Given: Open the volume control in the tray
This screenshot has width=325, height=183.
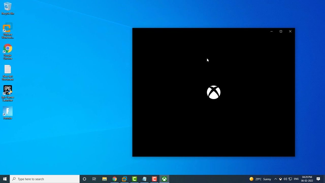Looking at the screenshot, I should pos(285,179).
